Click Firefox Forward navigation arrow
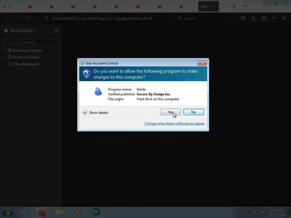 [x=17, y=18]
